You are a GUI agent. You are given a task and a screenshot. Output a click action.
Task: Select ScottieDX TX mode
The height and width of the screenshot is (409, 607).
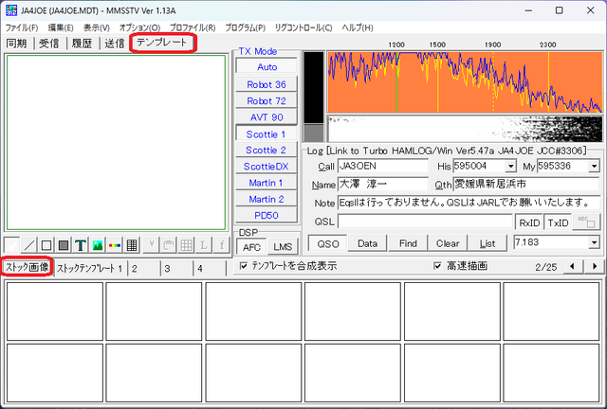tap(267, 167)
